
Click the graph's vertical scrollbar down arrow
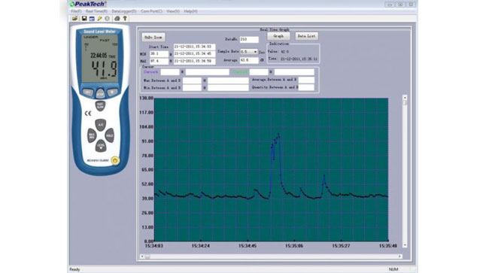point(405,245)
